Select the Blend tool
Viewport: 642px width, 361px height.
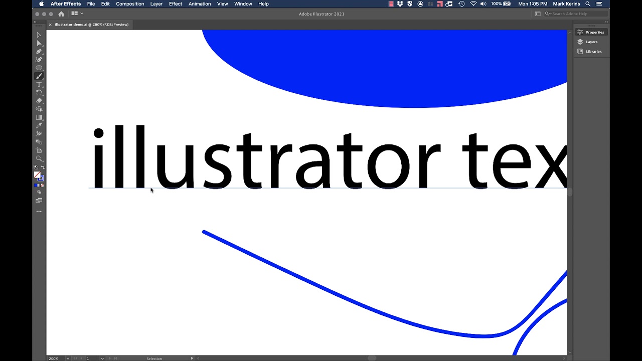(x=39, y=142)
